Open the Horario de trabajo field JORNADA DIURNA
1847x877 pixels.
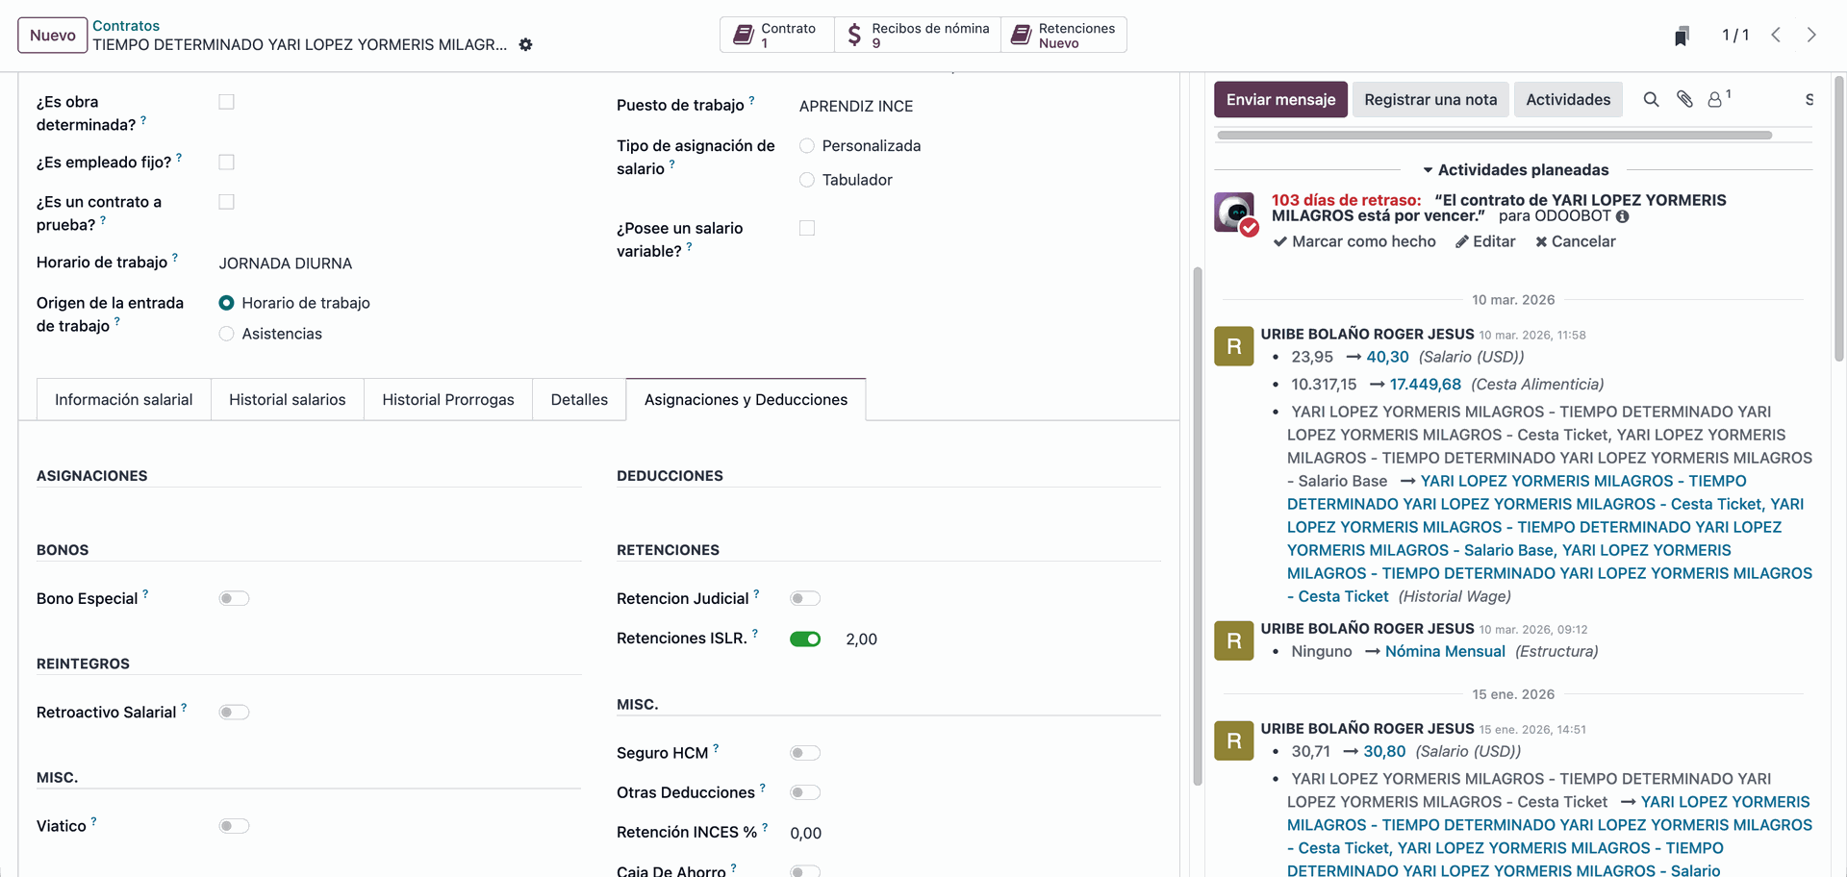click(x=286, y=263)
